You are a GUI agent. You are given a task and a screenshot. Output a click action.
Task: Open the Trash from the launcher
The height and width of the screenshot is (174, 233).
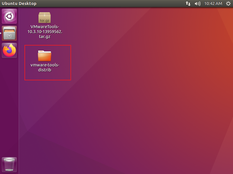click(9, 165)
